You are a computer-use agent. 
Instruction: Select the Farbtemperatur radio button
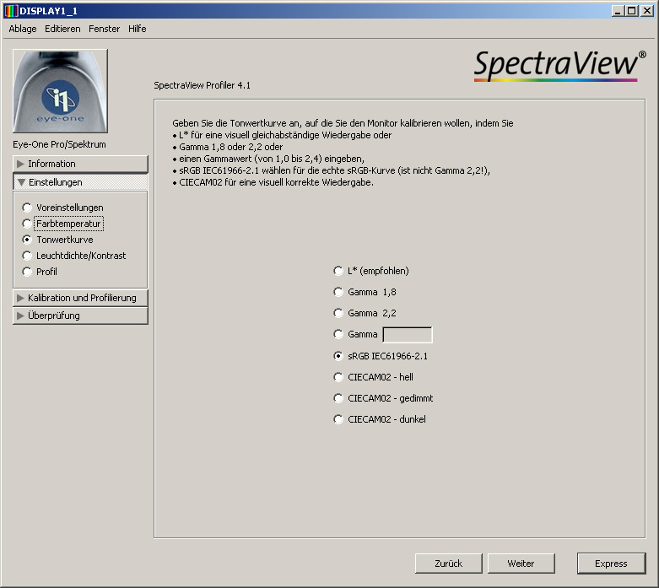pos(27,224)
